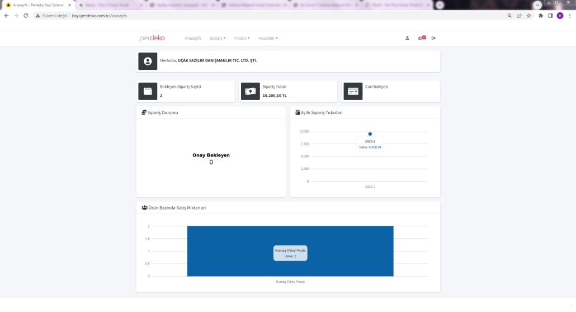Go to Anasayfa in the navigation bar
576x312 pixels.
(193, 38)
